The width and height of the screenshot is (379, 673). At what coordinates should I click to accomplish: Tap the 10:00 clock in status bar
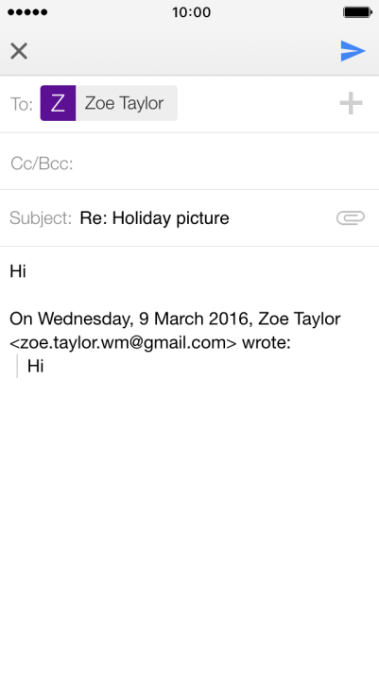(192, 12)
